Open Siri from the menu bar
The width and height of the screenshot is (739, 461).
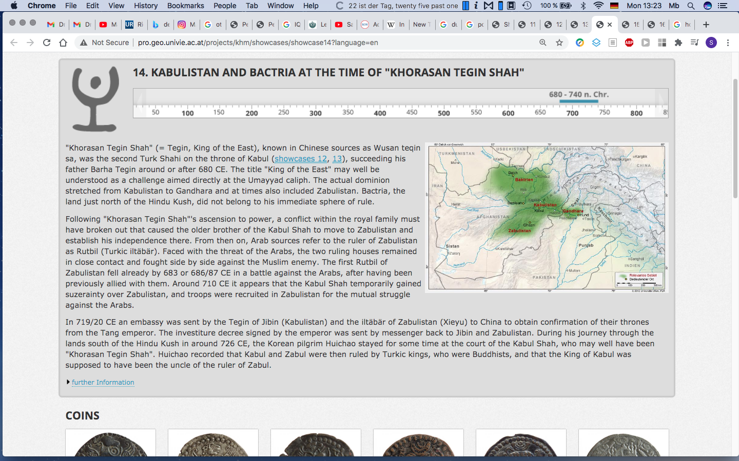pos(708,6)
